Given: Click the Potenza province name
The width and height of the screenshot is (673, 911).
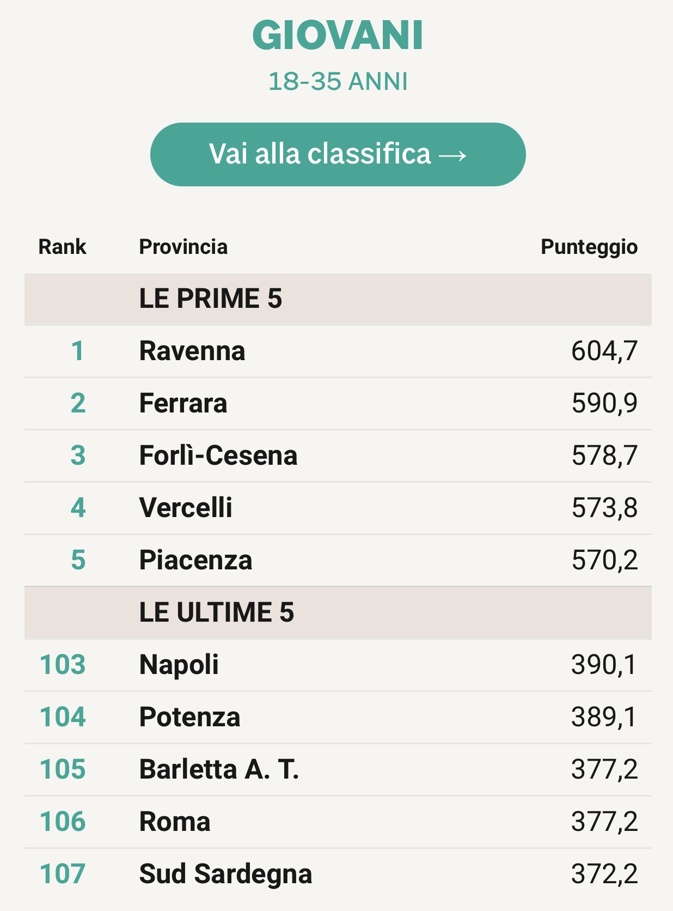Looking at the screenshot, I should pyautogui.click(x=189, y=717).
